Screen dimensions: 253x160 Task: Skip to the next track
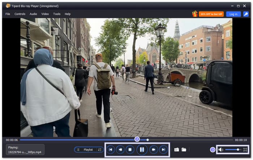pos(163,150)
